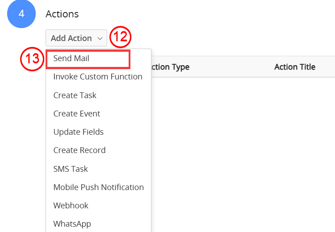Select the Webhook action
The image size is (335, 232).
click(71, 206)
